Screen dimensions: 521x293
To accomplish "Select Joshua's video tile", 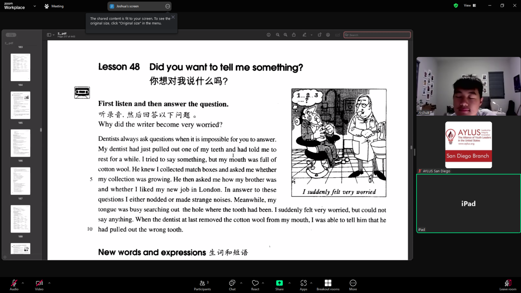I will point(468,86).
